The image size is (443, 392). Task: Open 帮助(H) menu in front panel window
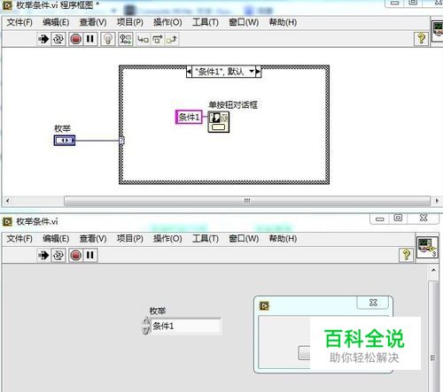point(283,239)
